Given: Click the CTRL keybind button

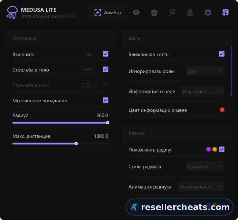Looking at the screenshot, I should click(x=87, y=85).
